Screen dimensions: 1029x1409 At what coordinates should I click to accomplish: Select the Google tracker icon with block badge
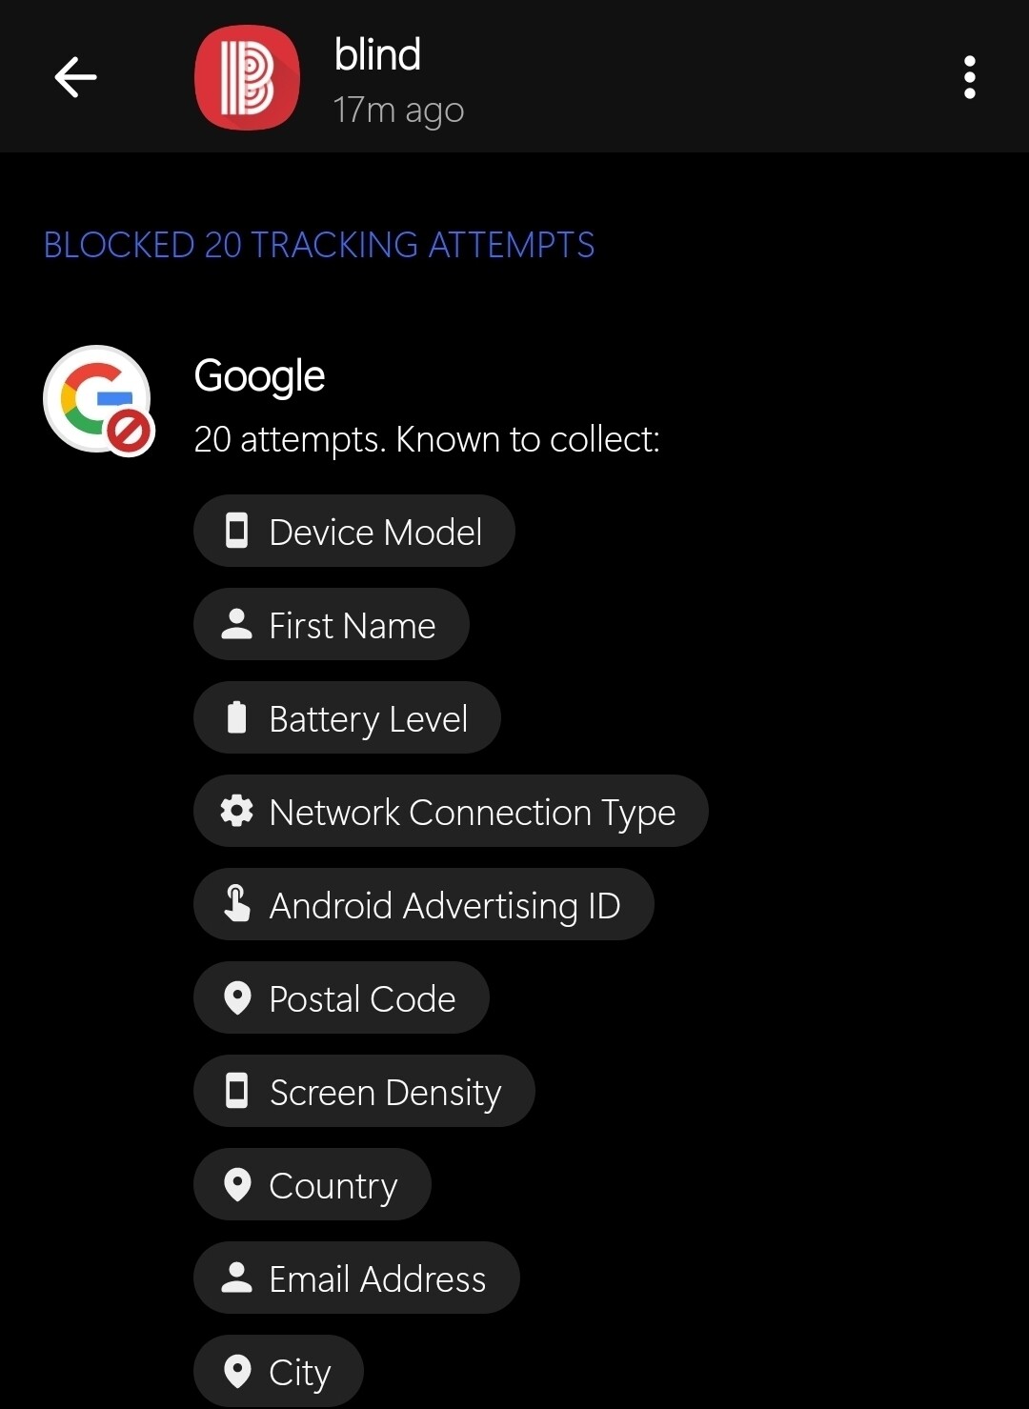pyautogui.click(x=98, y=399)
